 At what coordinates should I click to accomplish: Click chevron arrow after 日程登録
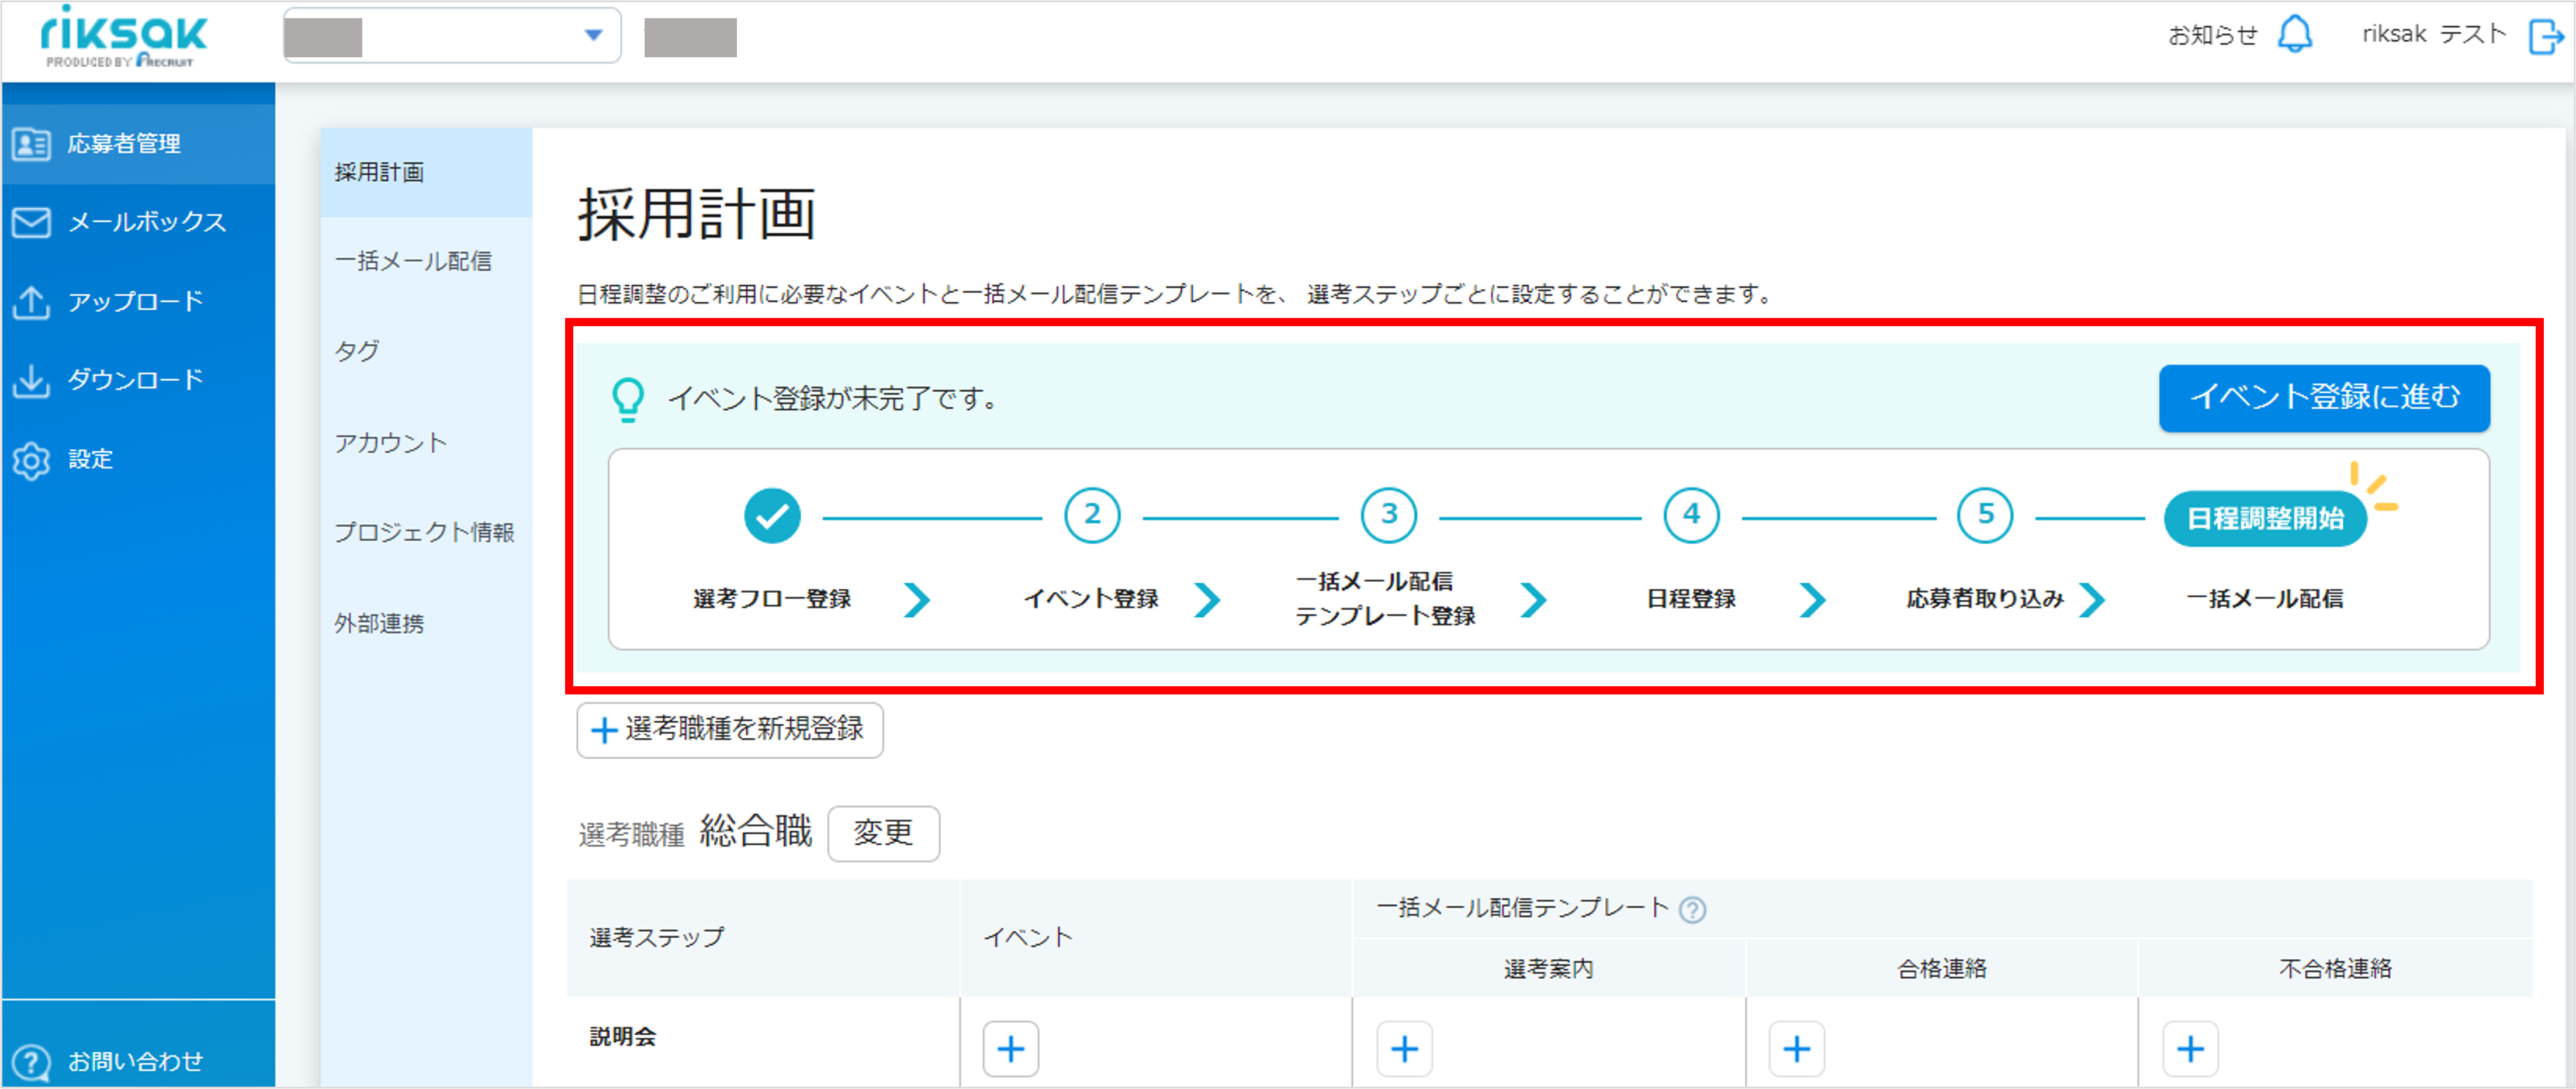[1812, 600]
